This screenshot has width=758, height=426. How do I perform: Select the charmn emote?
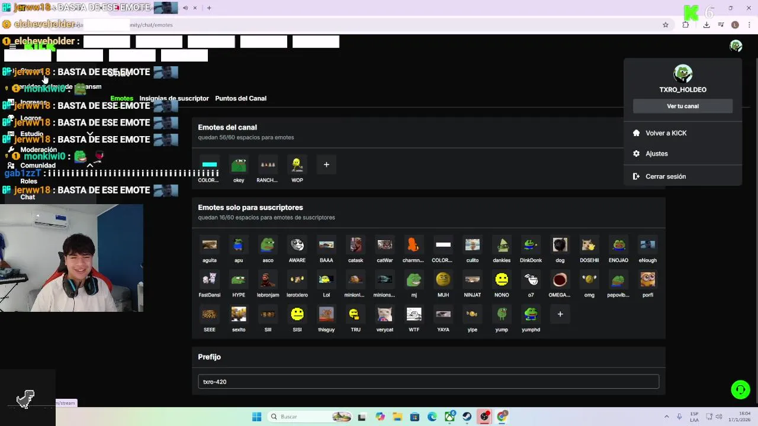(x=414, y=245)
